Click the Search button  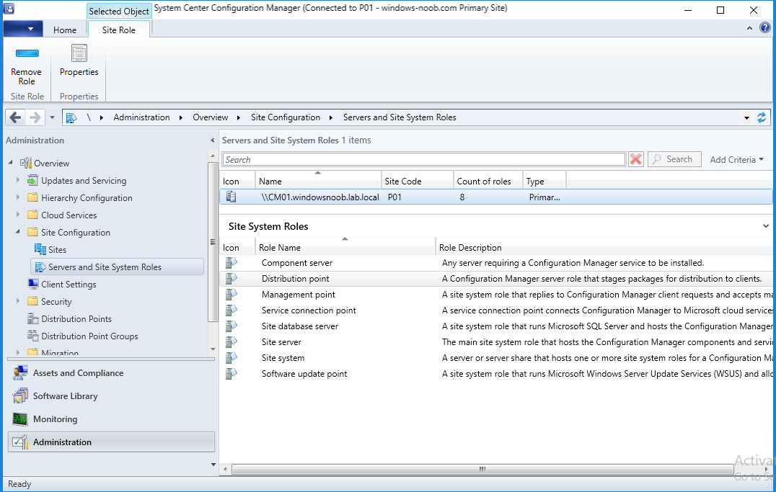(x=674, y=159)
